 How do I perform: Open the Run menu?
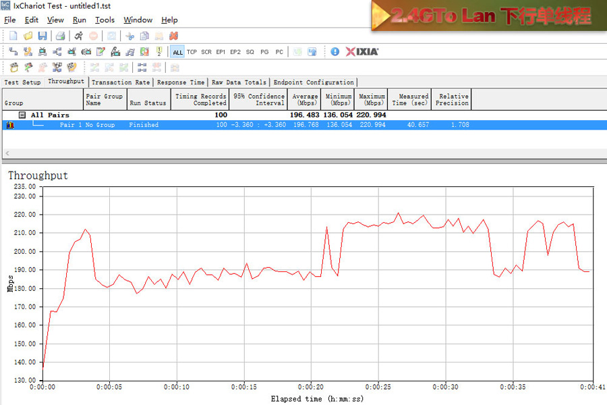[x=80, y=20]
